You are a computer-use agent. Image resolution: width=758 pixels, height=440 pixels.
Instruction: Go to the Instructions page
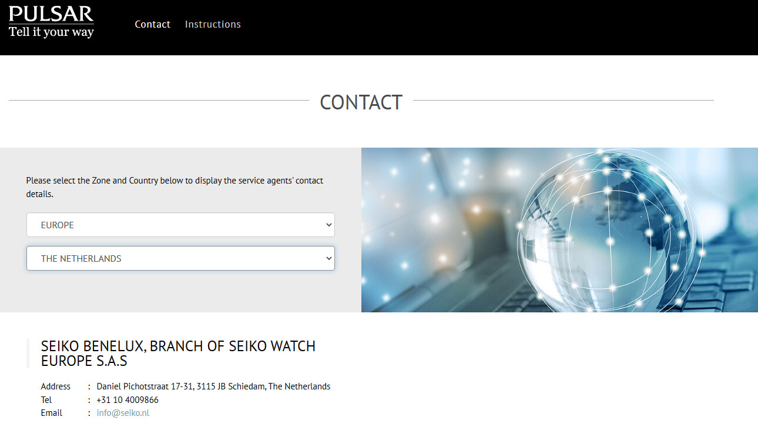[x=213, y=24]
